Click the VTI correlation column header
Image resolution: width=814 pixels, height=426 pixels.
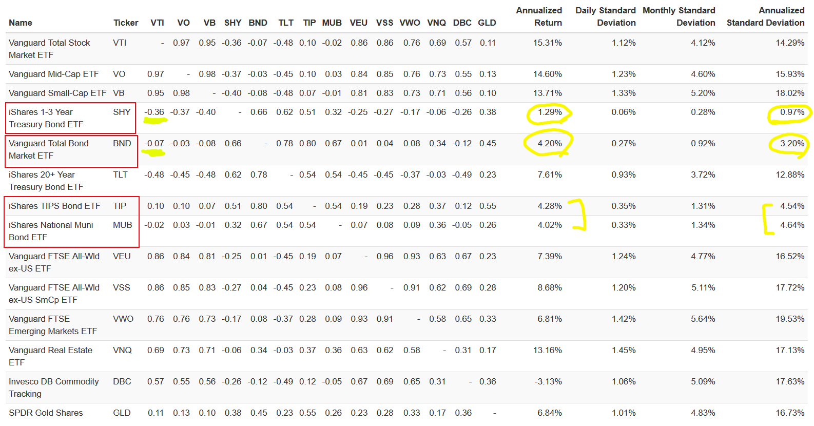(x=157, y=23)
